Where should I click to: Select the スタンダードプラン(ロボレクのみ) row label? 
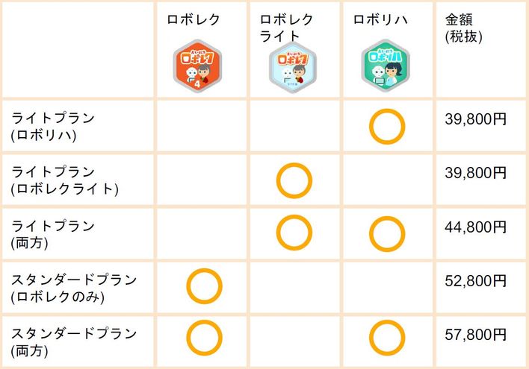click(x=74, y=288)
